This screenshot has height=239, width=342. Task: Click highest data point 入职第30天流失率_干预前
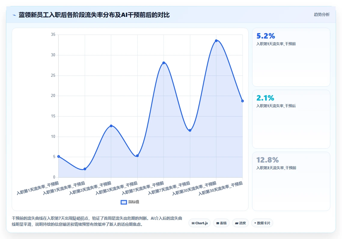click(x=216, y=41)
